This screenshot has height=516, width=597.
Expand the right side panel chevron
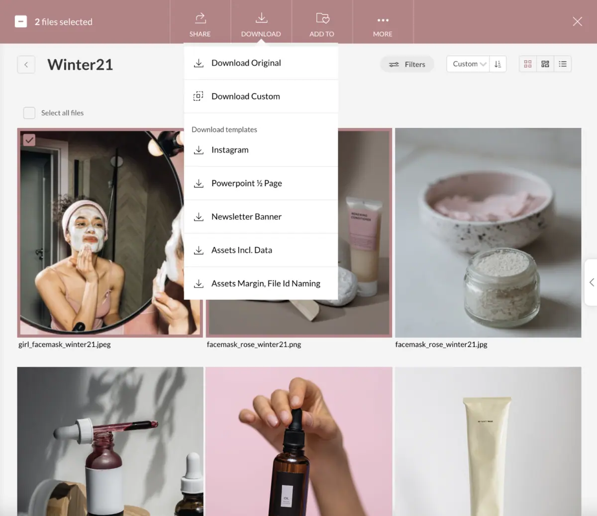591,282
